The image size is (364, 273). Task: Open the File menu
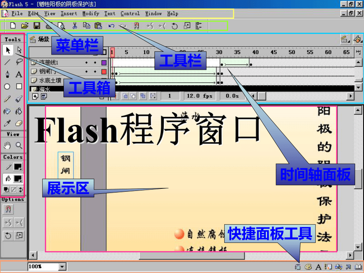click(x=17, y=14)
